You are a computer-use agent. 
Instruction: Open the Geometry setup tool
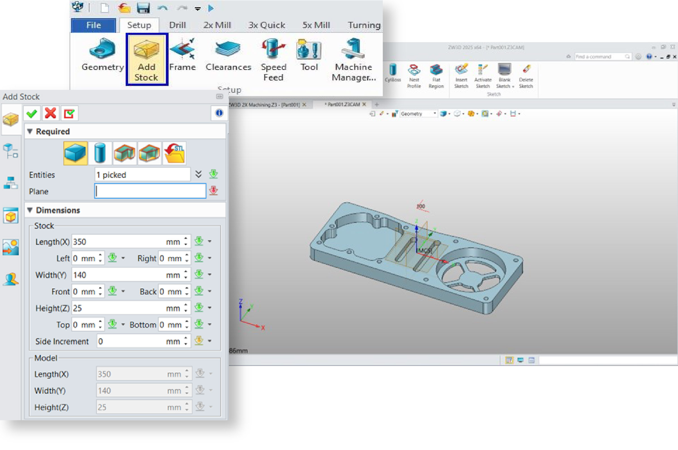coord(103,54)
